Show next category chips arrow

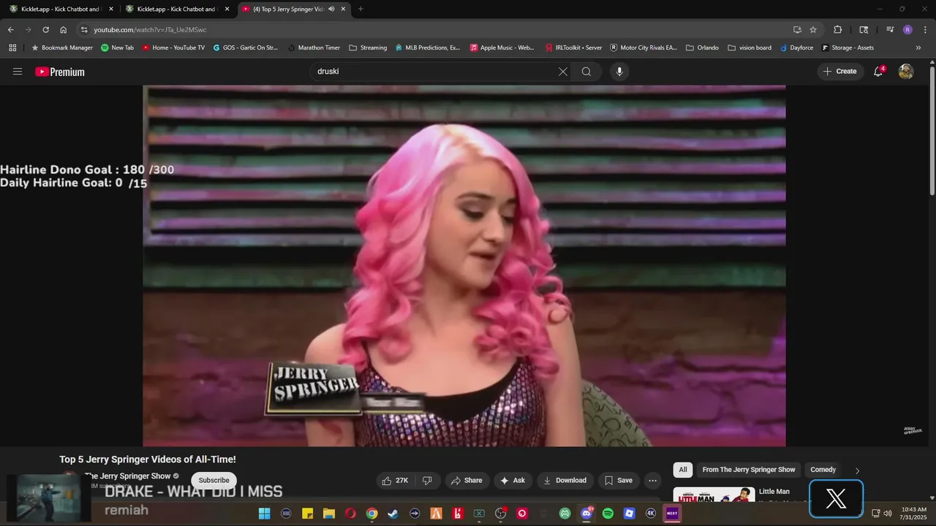857,470
